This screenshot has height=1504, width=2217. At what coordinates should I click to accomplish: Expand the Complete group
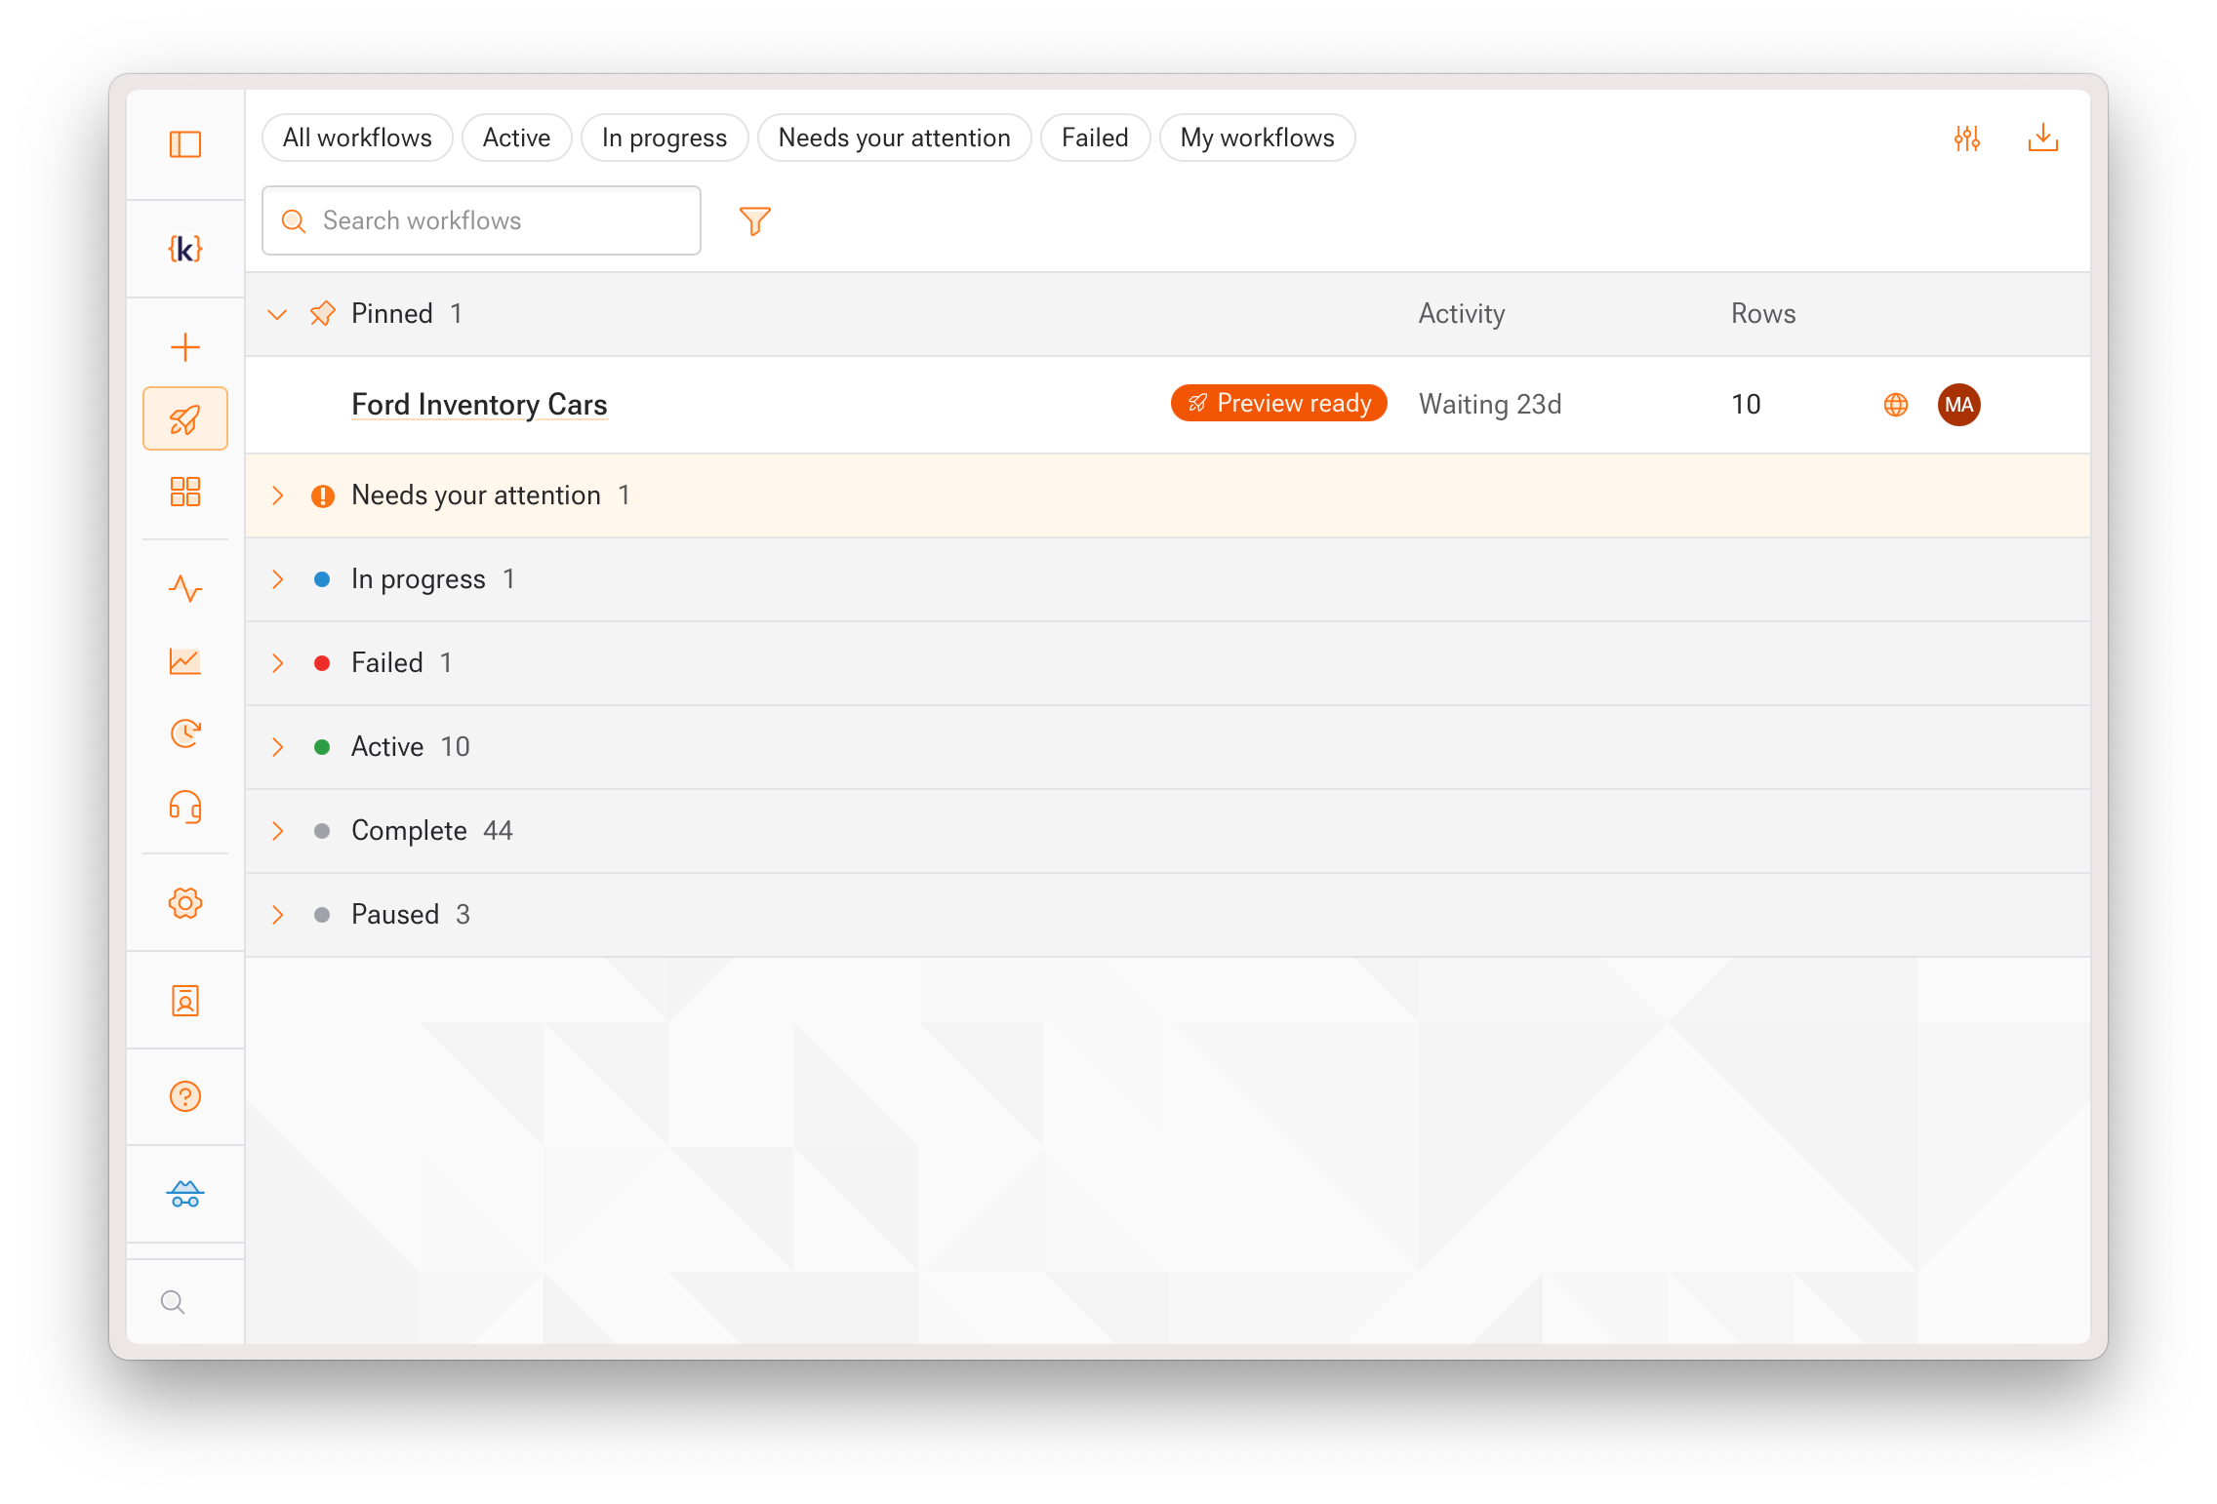pyautogui.click(x=277, y=831)
